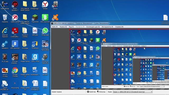Open multiplayer shortcut icon
The height and width of the screenshot is (95, 169).
click(x=35, y=71)
